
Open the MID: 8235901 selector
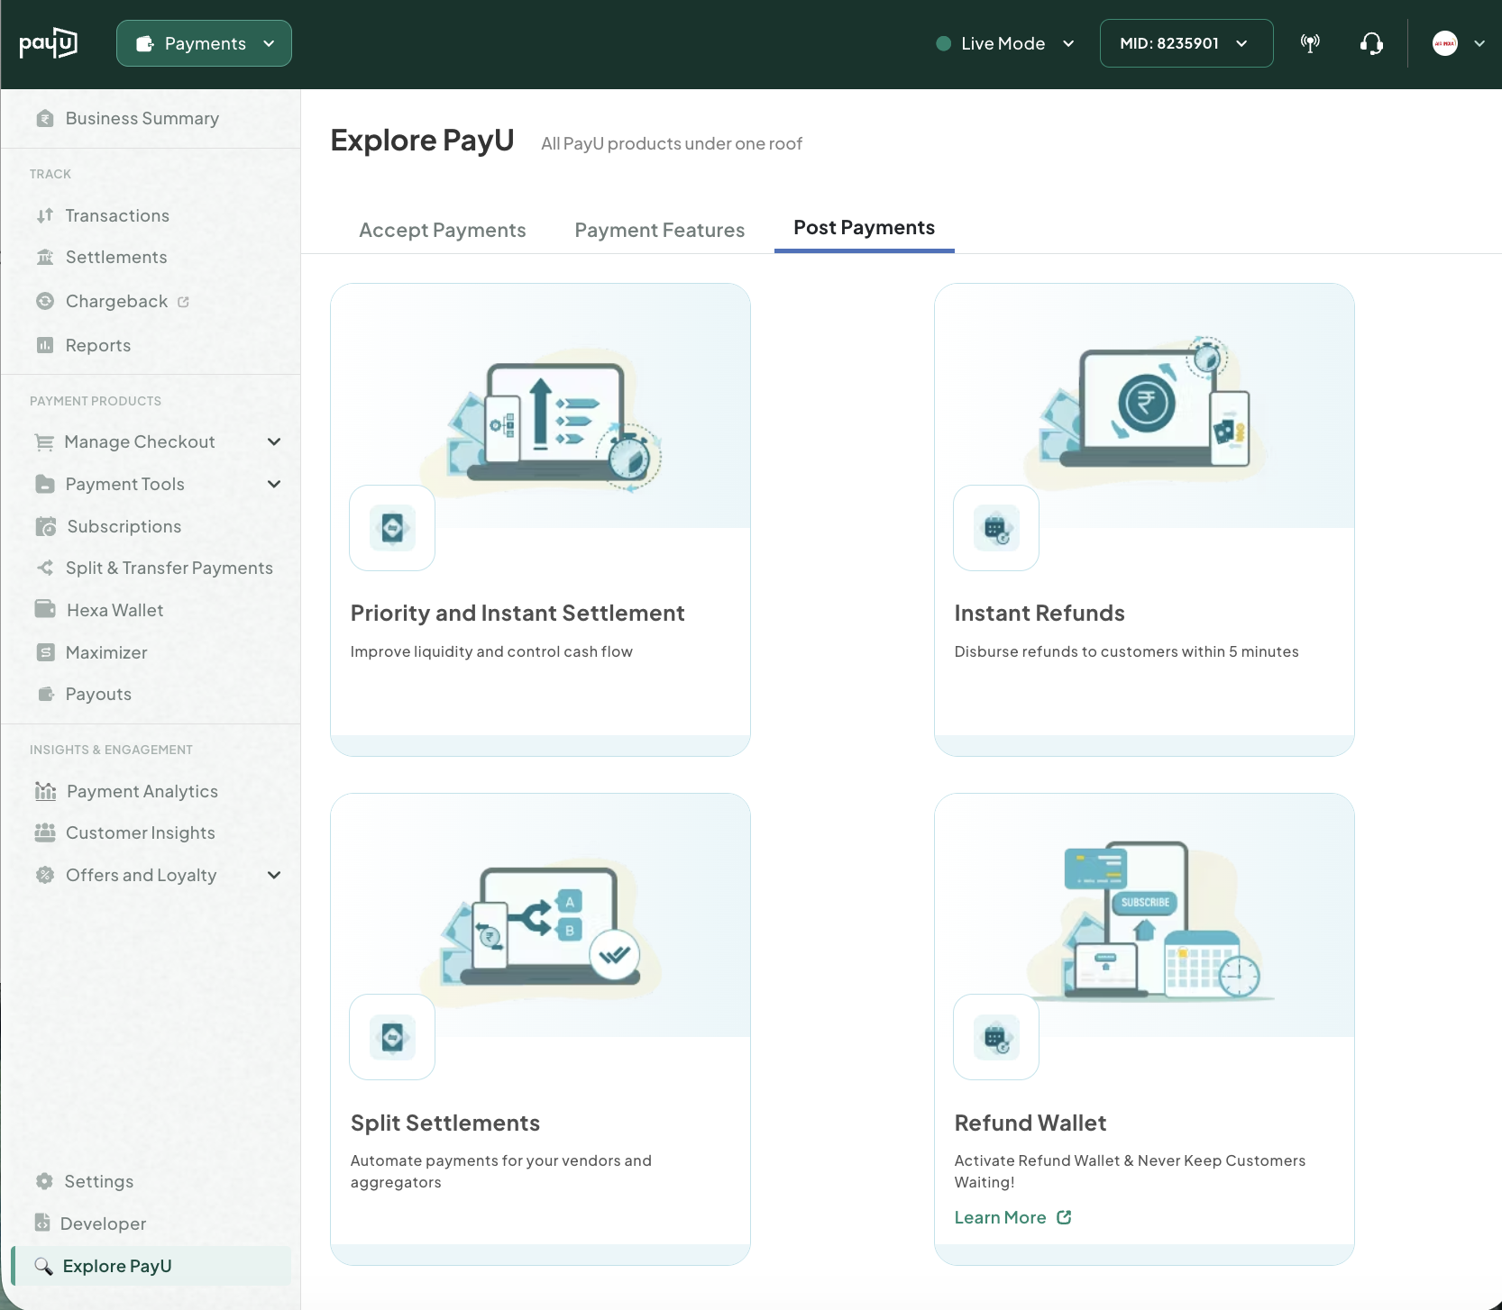(x=1185, y=42)
